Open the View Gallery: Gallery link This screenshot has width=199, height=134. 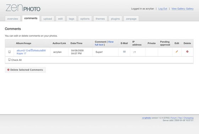pos(183,9)
